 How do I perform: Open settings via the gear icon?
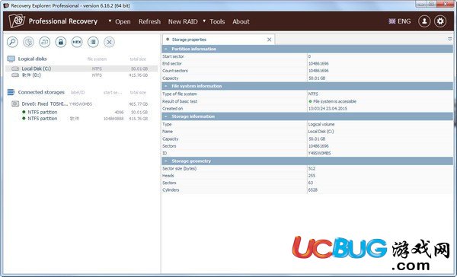click(440, 21)
